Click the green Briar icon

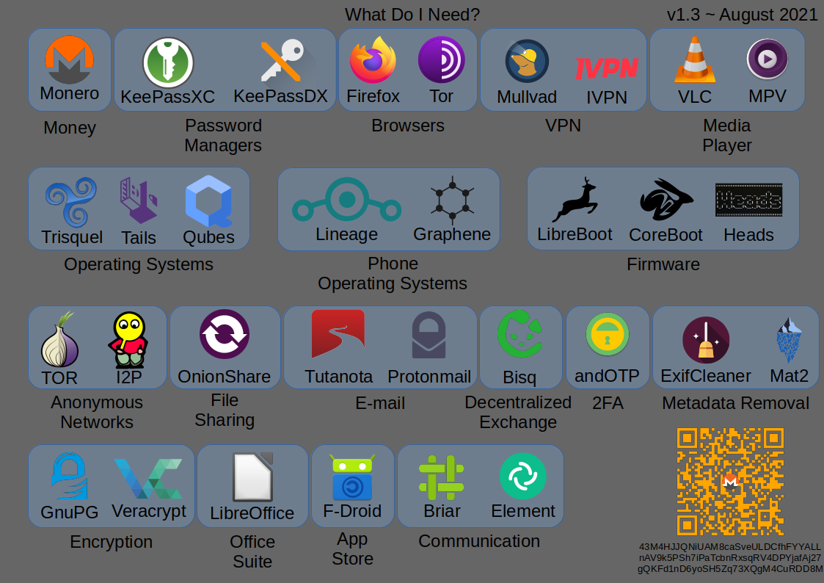(x=442, y=477)
